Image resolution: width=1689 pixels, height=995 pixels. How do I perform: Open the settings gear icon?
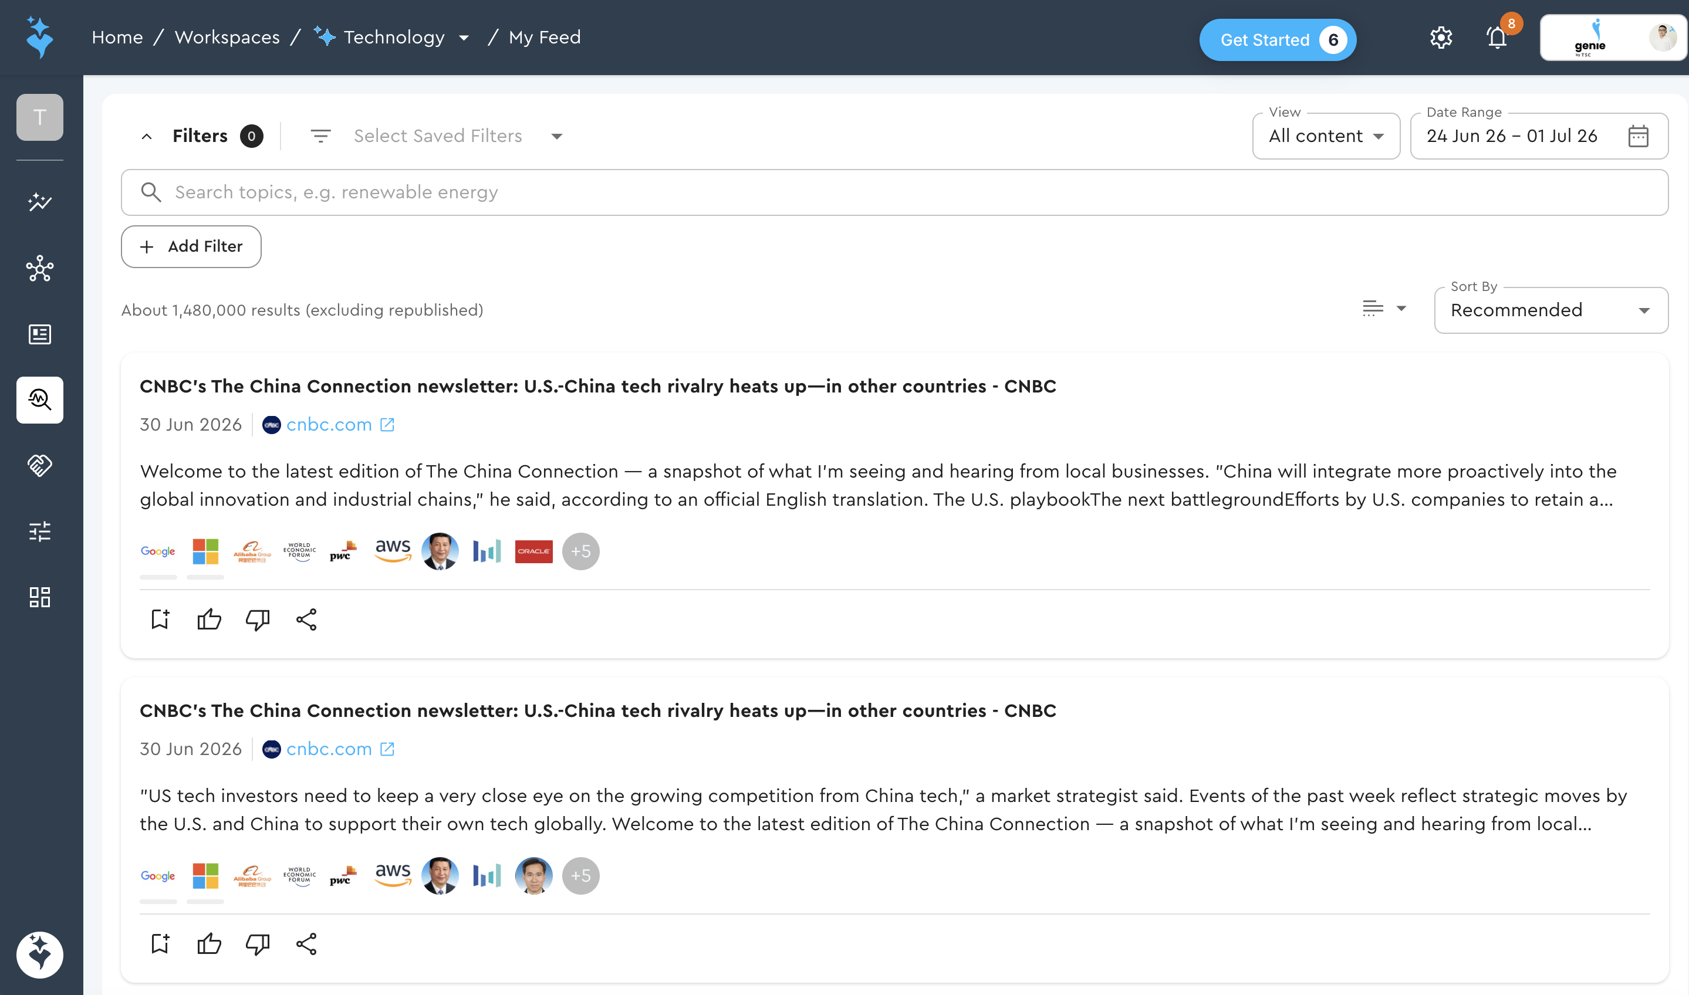coord(1441,38)
